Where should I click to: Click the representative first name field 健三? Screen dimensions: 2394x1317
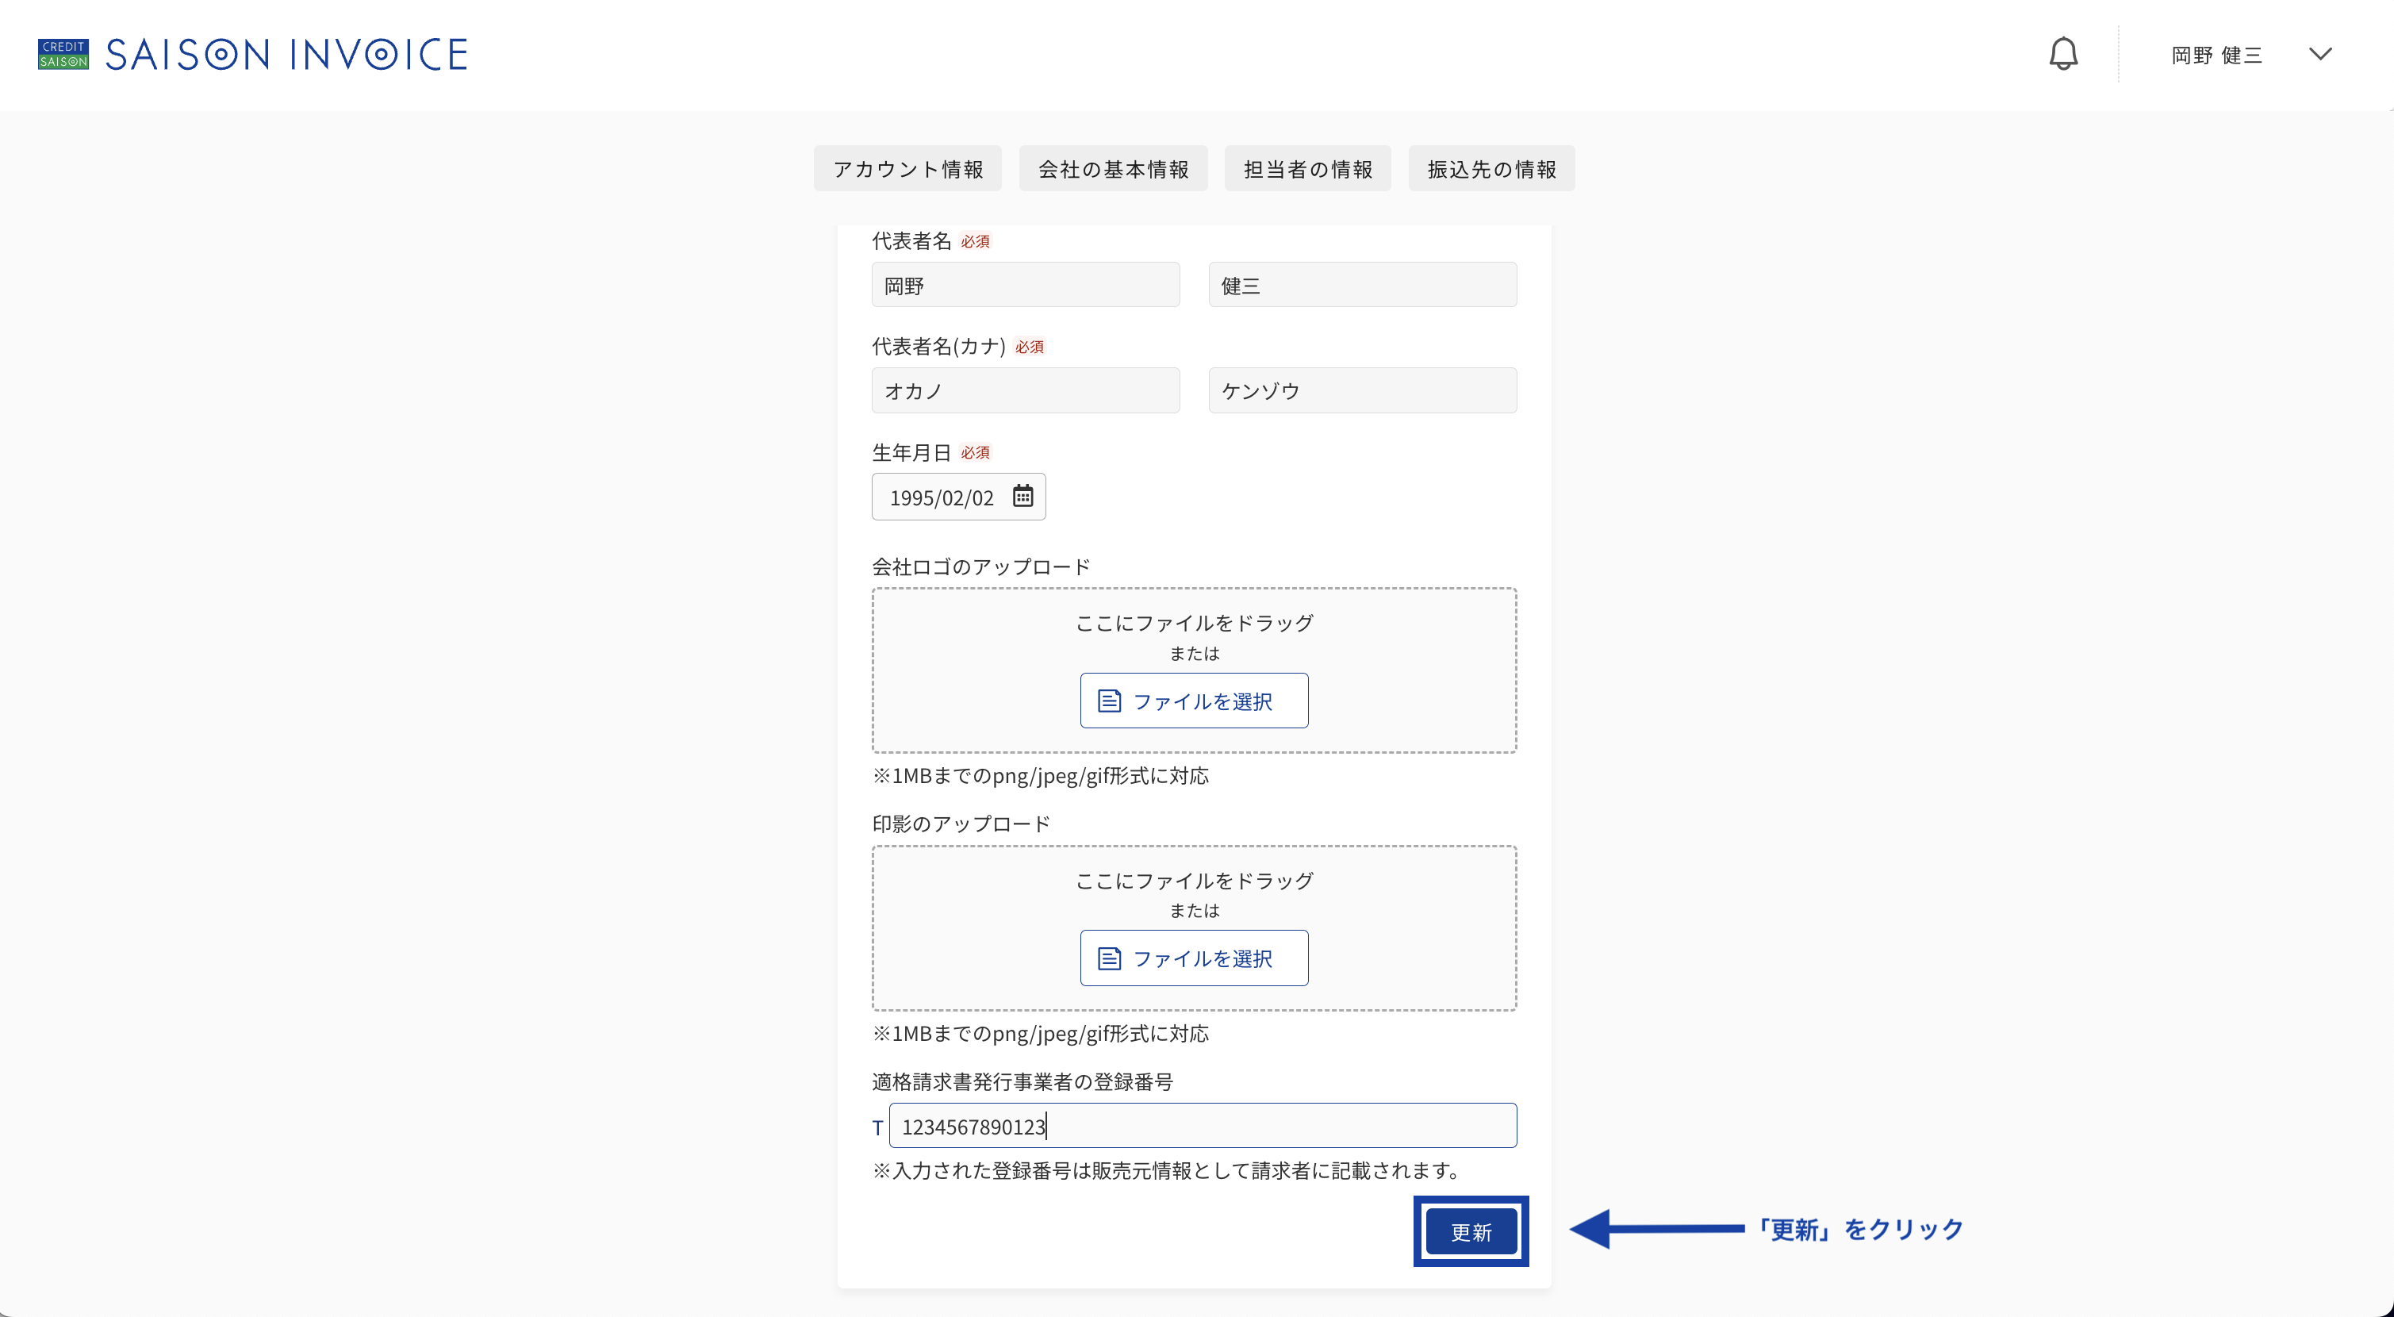click(1363, 284)
